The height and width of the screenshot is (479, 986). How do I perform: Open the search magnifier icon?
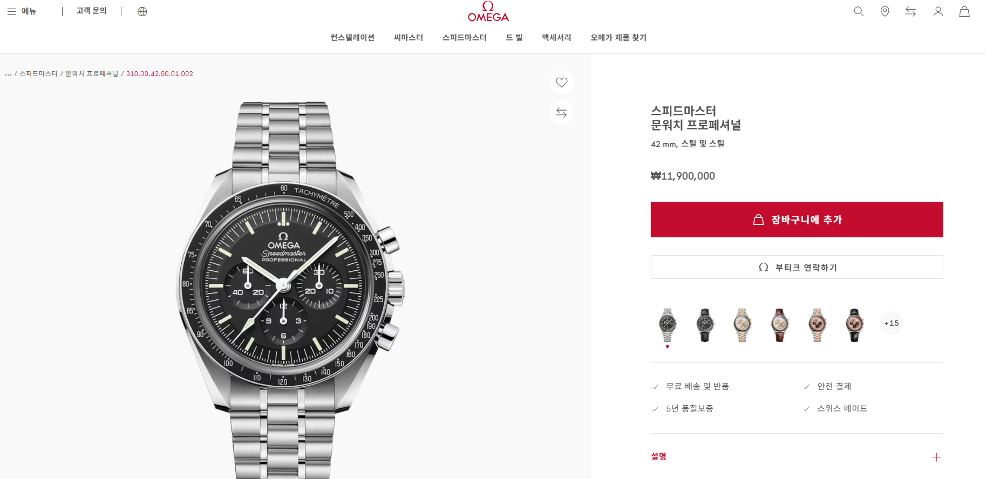pyautogui.click(x=859, y=11)
